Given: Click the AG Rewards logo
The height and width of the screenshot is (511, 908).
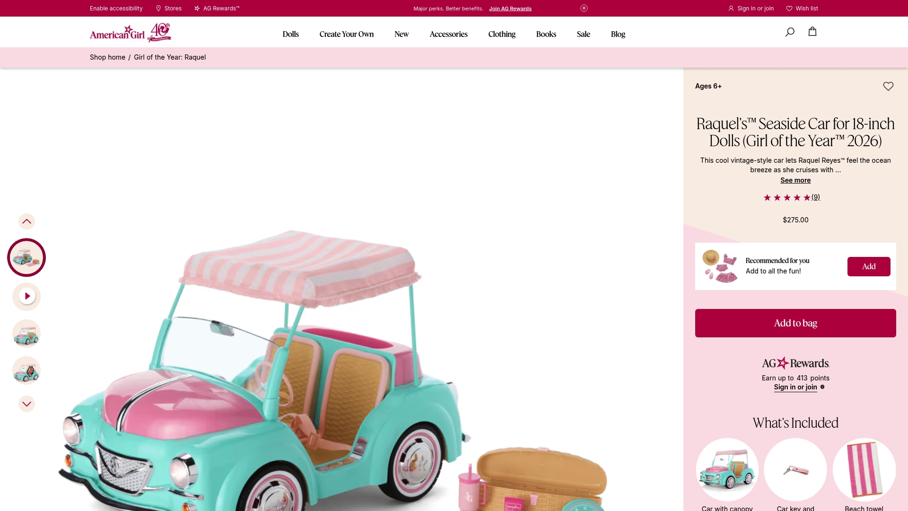Looking at the screenshot, I should (795, 363).
